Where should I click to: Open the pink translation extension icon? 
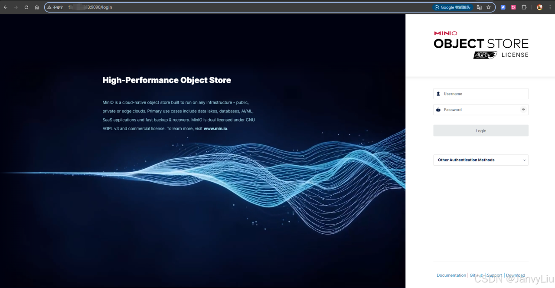tap(513, 7)
